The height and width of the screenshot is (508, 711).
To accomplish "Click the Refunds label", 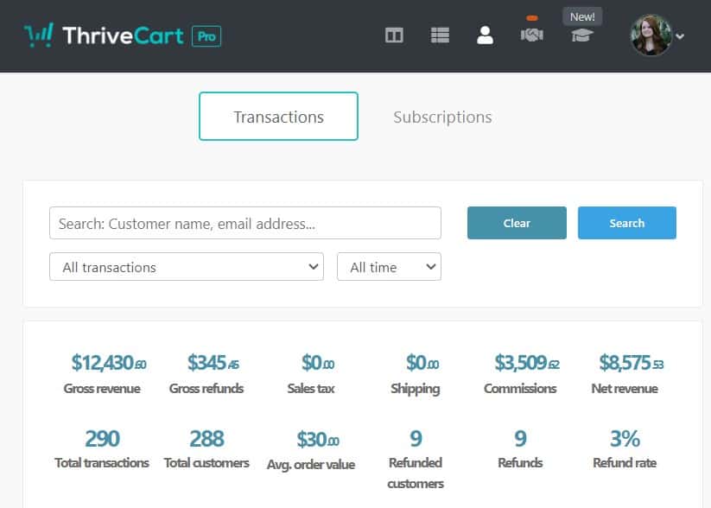I will [x=520, y=463].
